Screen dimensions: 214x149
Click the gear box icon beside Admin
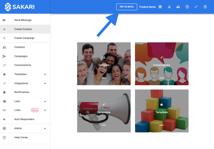pyautogui.click(x=4, y=128)
